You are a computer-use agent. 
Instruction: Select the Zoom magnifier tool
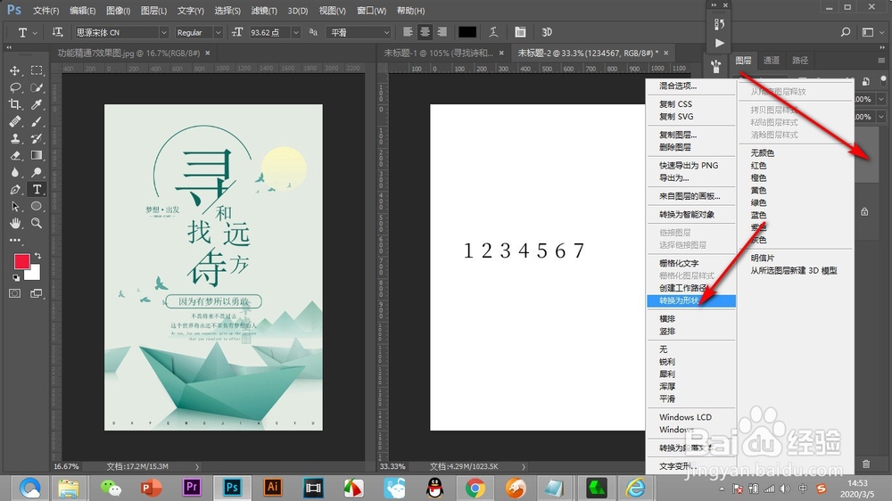tap(37, 224)
